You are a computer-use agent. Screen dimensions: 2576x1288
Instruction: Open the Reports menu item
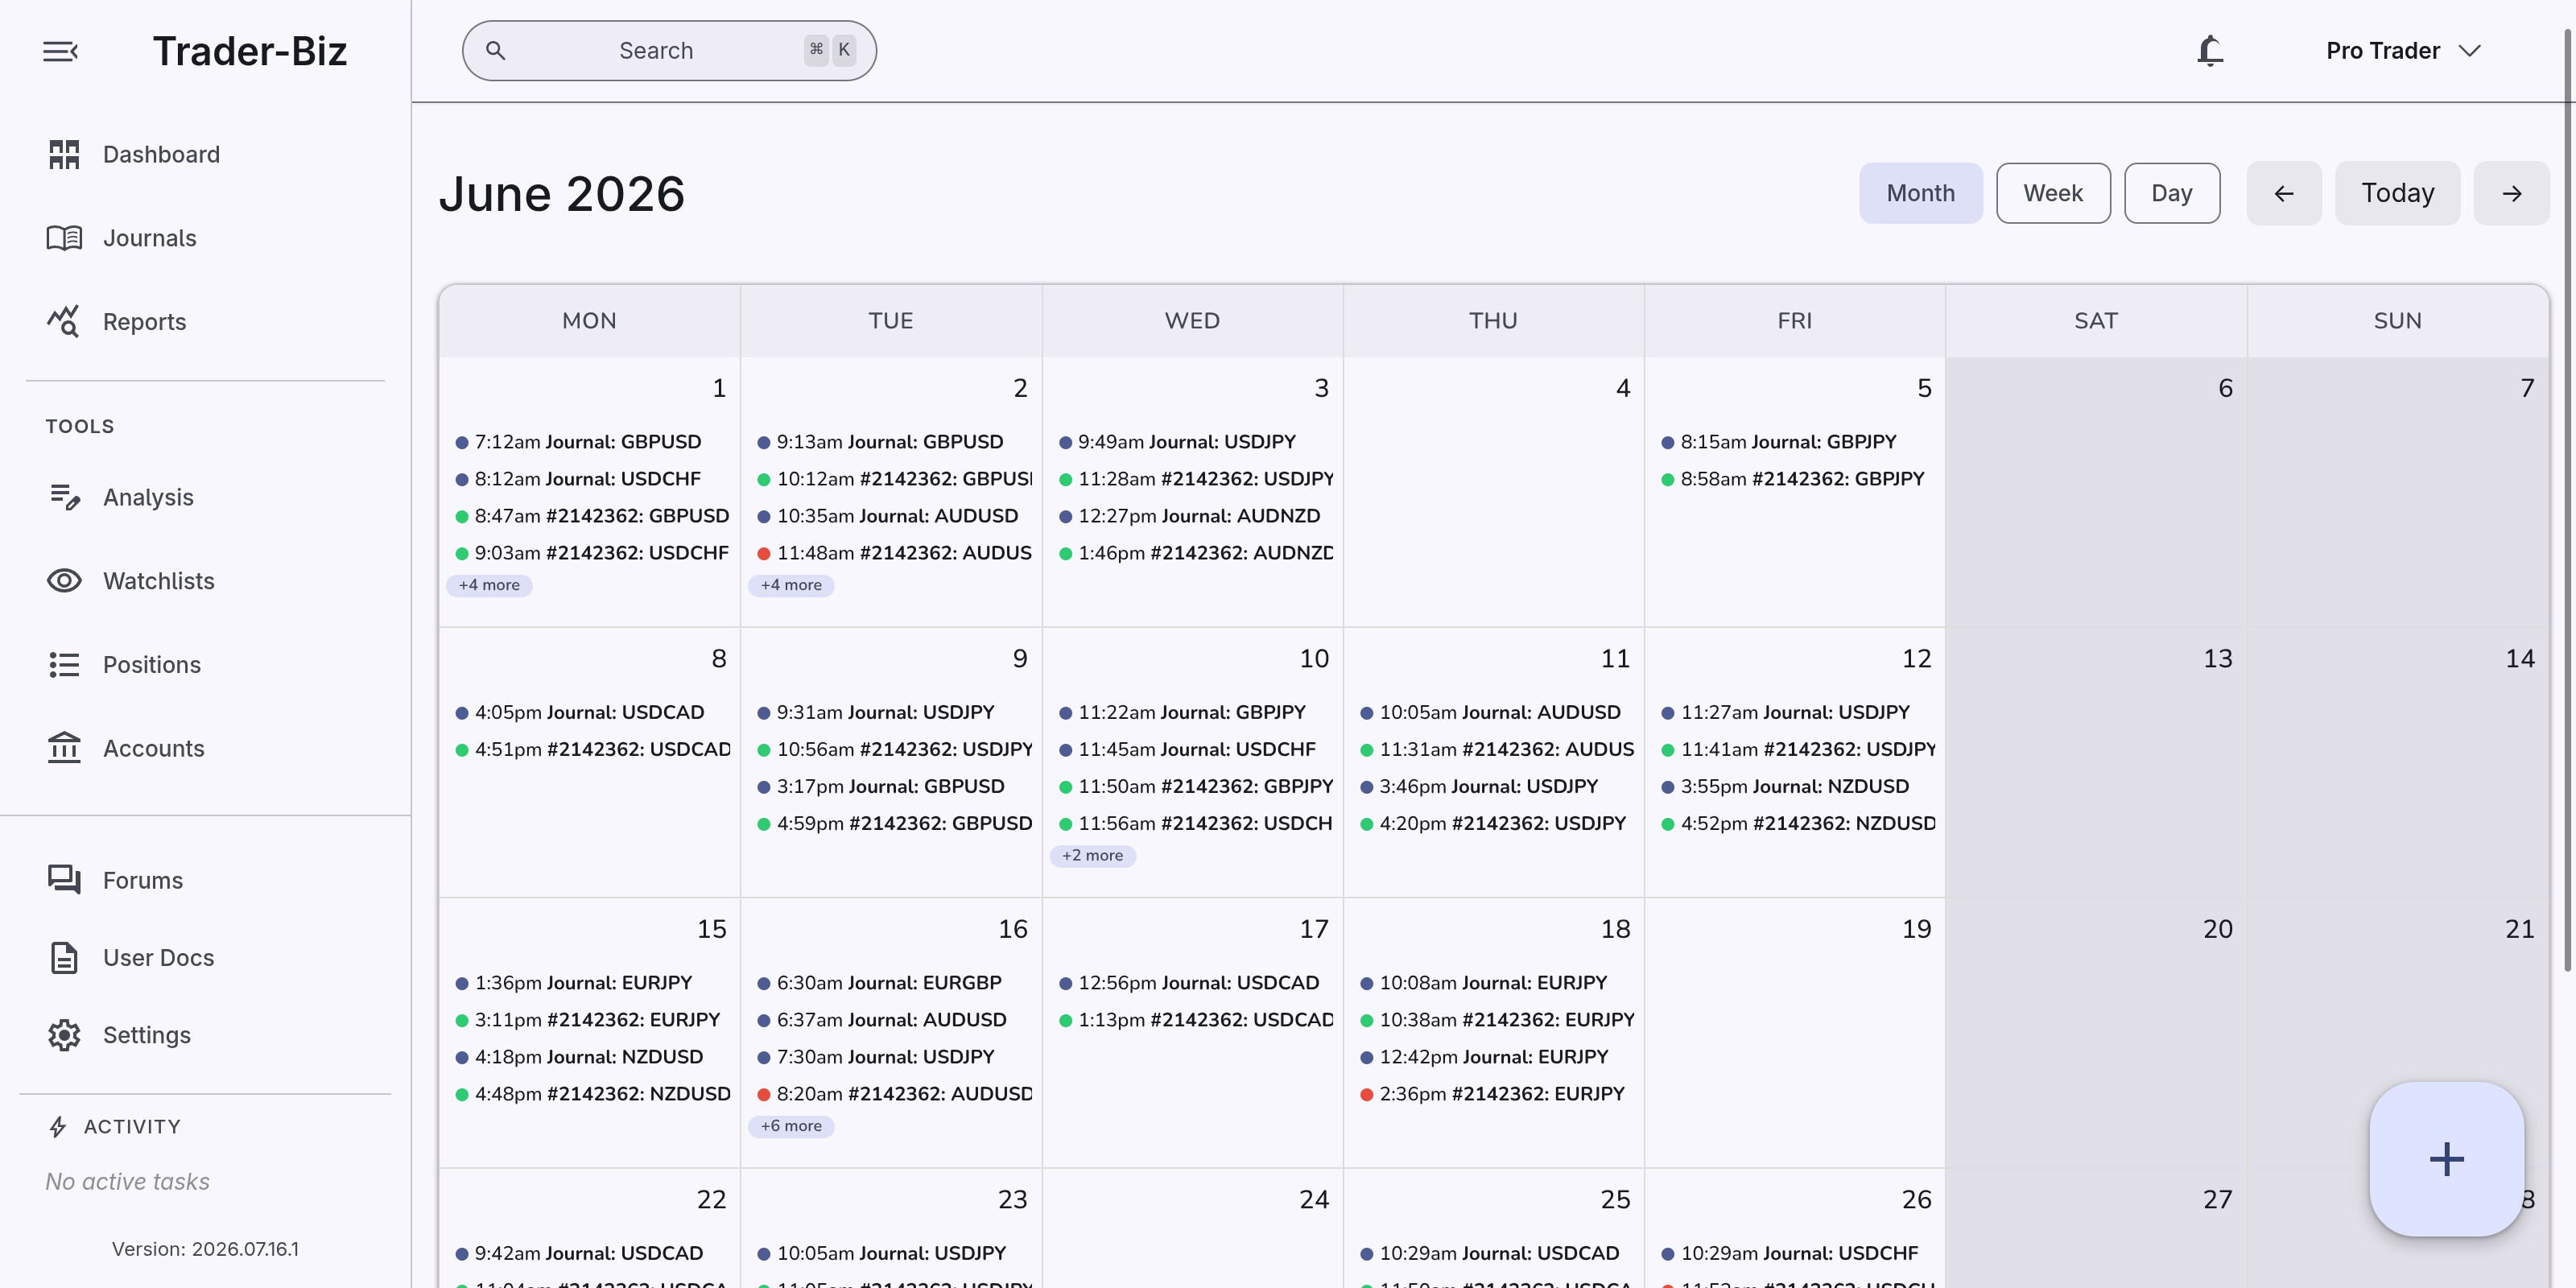(x=205, y=321)
